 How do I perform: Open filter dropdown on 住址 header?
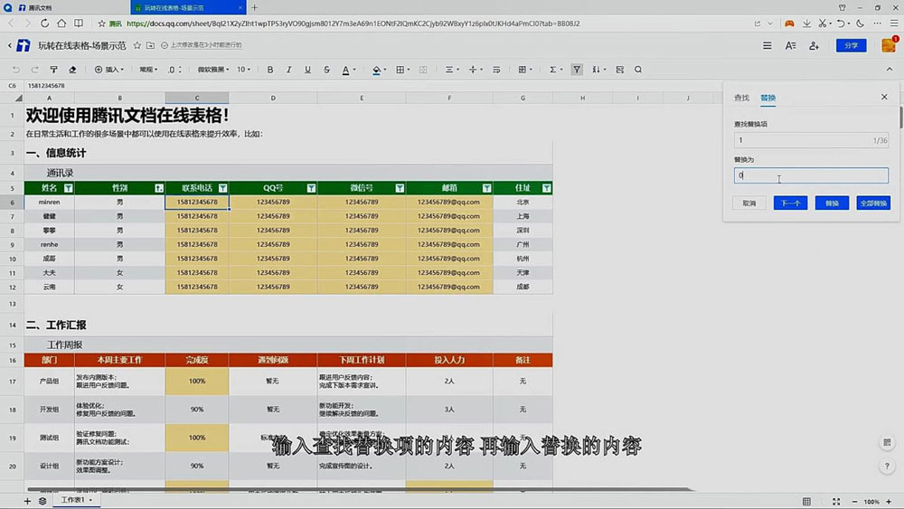coord(546,188)
